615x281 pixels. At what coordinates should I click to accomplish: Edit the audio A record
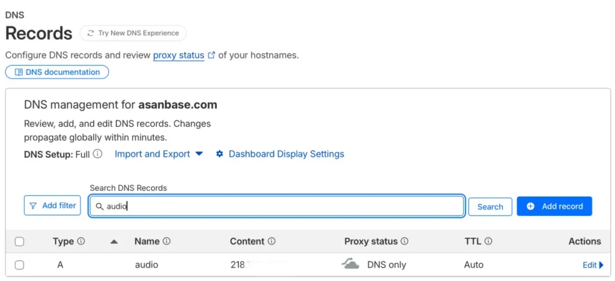(x=593, y=265)
